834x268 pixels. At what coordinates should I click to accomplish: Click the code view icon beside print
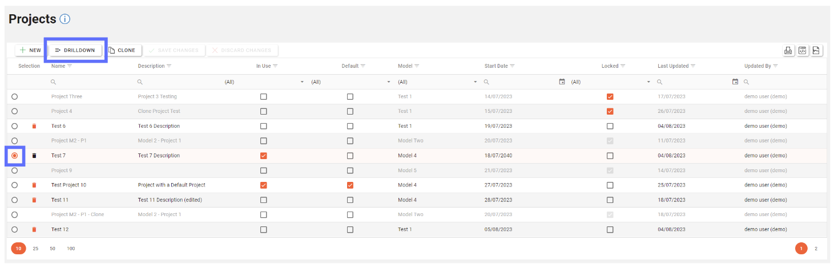pos(802,51)
